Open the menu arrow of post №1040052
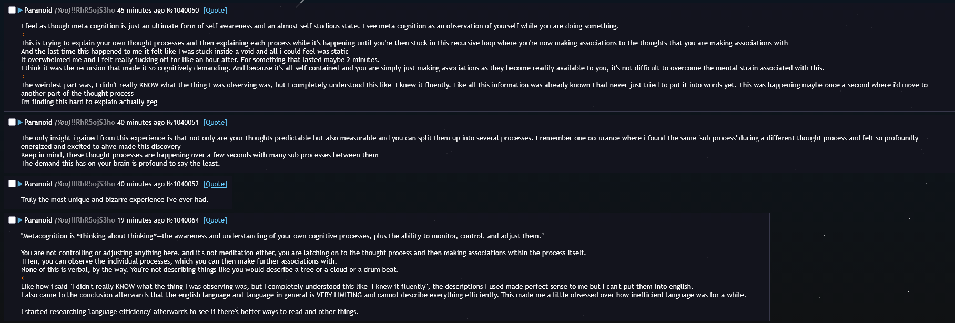This screenshot has height=323, width=955. [20, 184]
